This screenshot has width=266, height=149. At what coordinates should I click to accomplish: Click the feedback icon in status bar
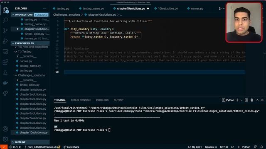coord(255,147)
